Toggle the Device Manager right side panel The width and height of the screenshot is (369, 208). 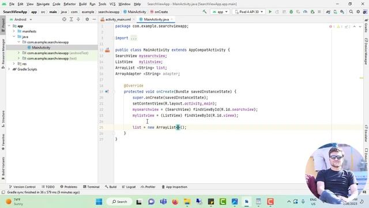(366, 51)
